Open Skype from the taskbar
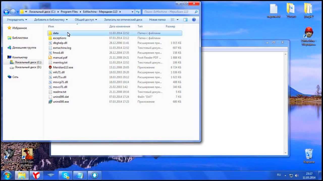Viewport: 323px width, 181px height. [66, 175]
